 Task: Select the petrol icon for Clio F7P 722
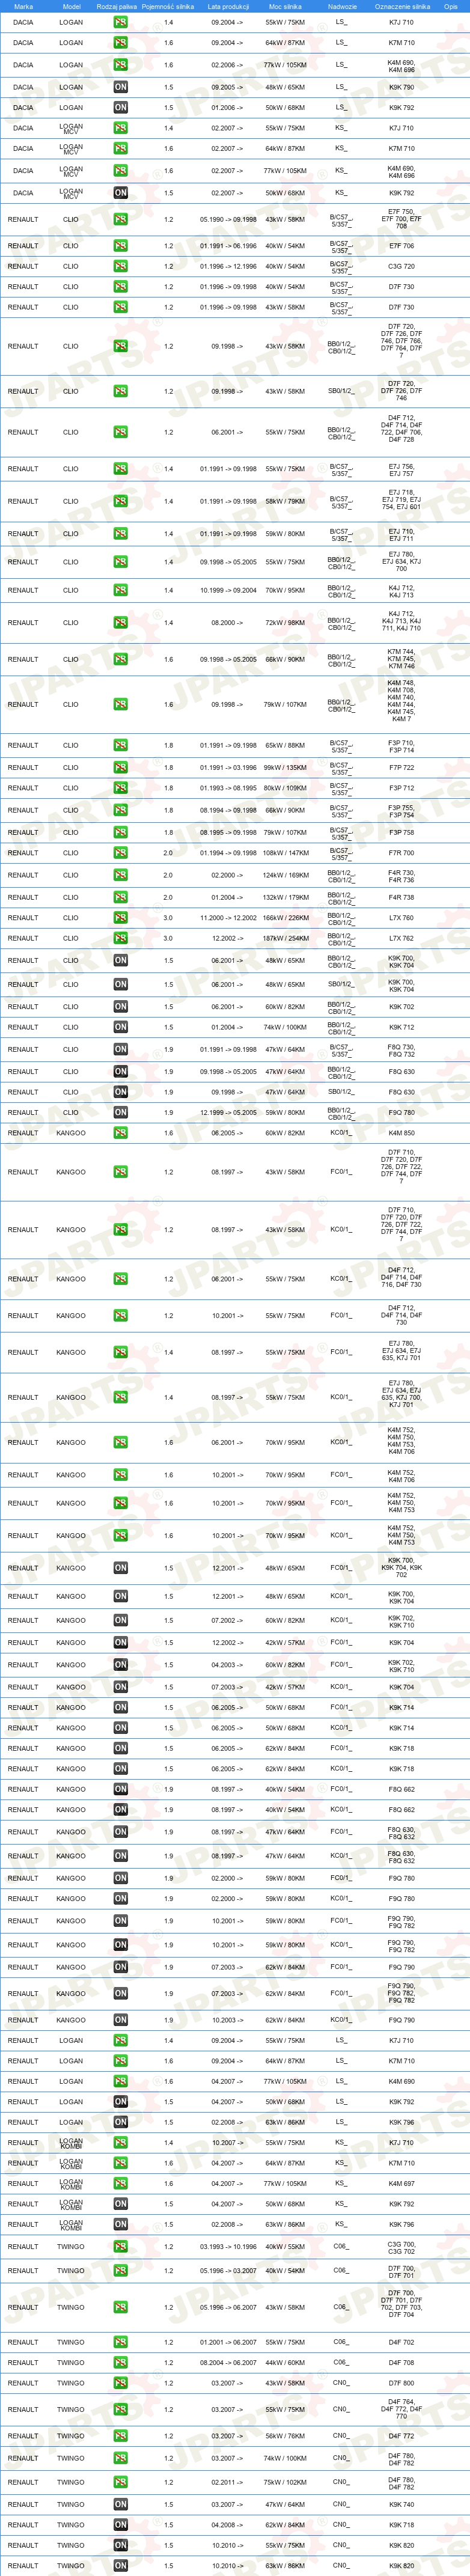pos(120,768)
